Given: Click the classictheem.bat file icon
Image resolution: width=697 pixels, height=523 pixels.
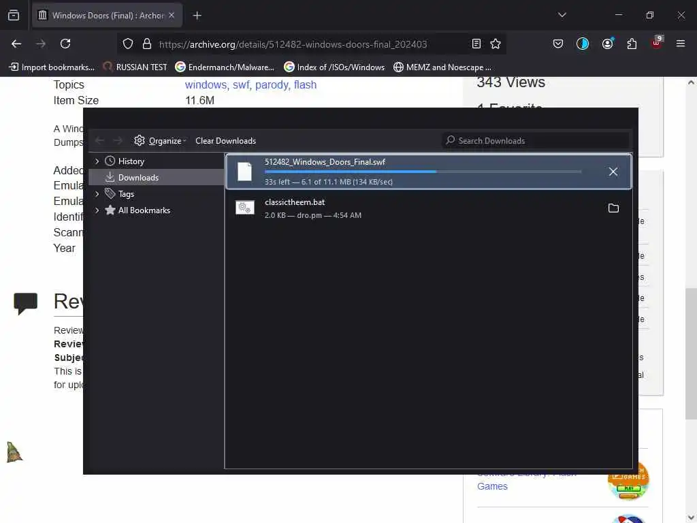Looking at the screenshot, I should point(245,208).
